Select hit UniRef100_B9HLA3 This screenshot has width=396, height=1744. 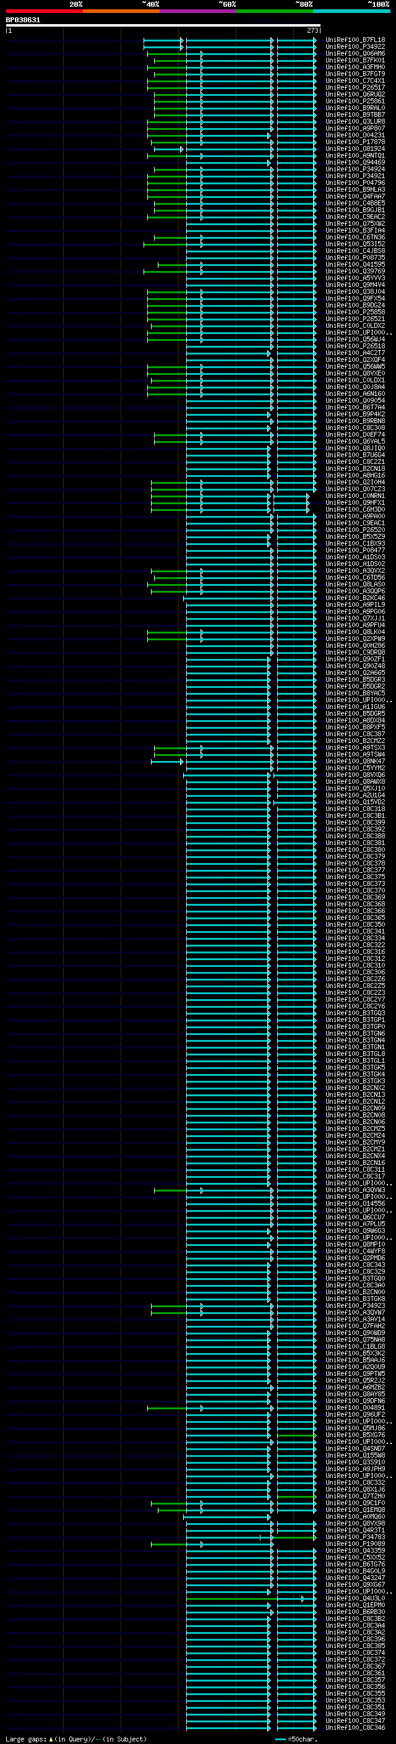click(355, 189)
